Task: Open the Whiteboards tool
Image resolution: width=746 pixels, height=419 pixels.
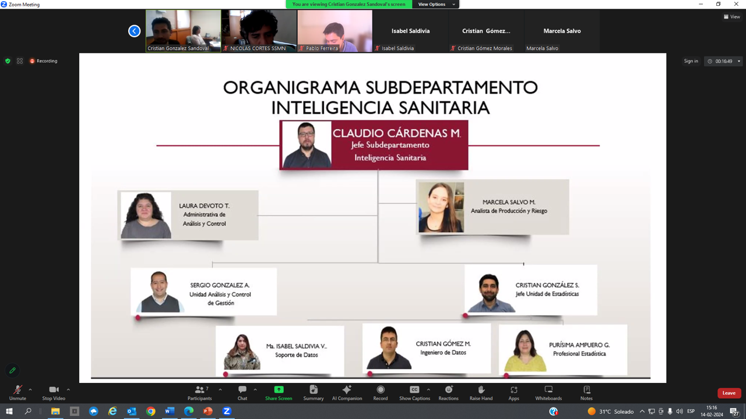Action: [548, 393]
